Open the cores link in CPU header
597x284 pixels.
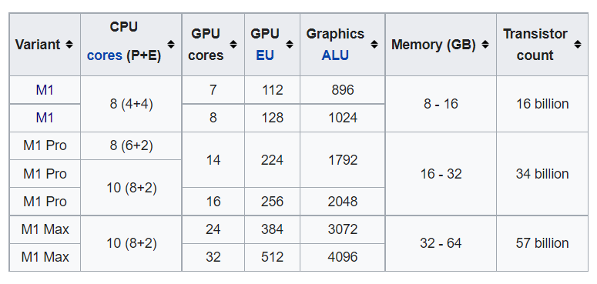(105, 55)
